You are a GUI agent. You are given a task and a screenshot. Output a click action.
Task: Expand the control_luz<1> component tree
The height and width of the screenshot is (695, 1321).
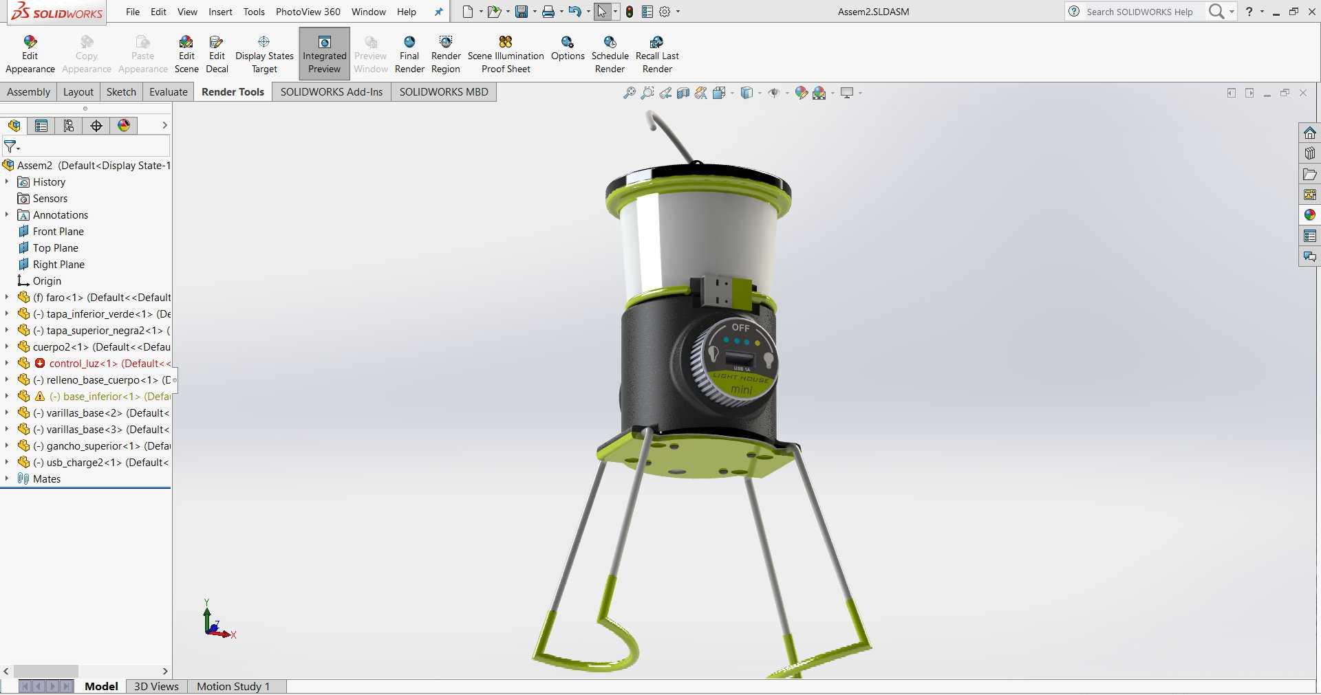[x=7, y=363]
